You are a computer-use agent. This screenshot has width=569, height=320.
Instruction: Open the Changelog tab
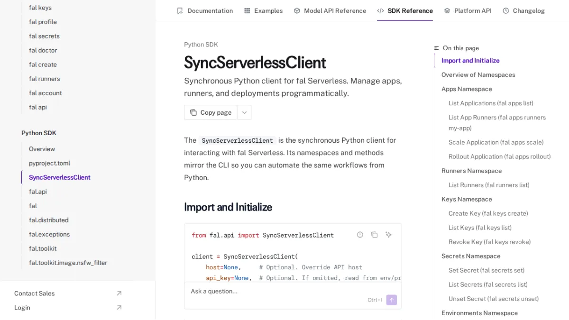click(x=523, y=10)
